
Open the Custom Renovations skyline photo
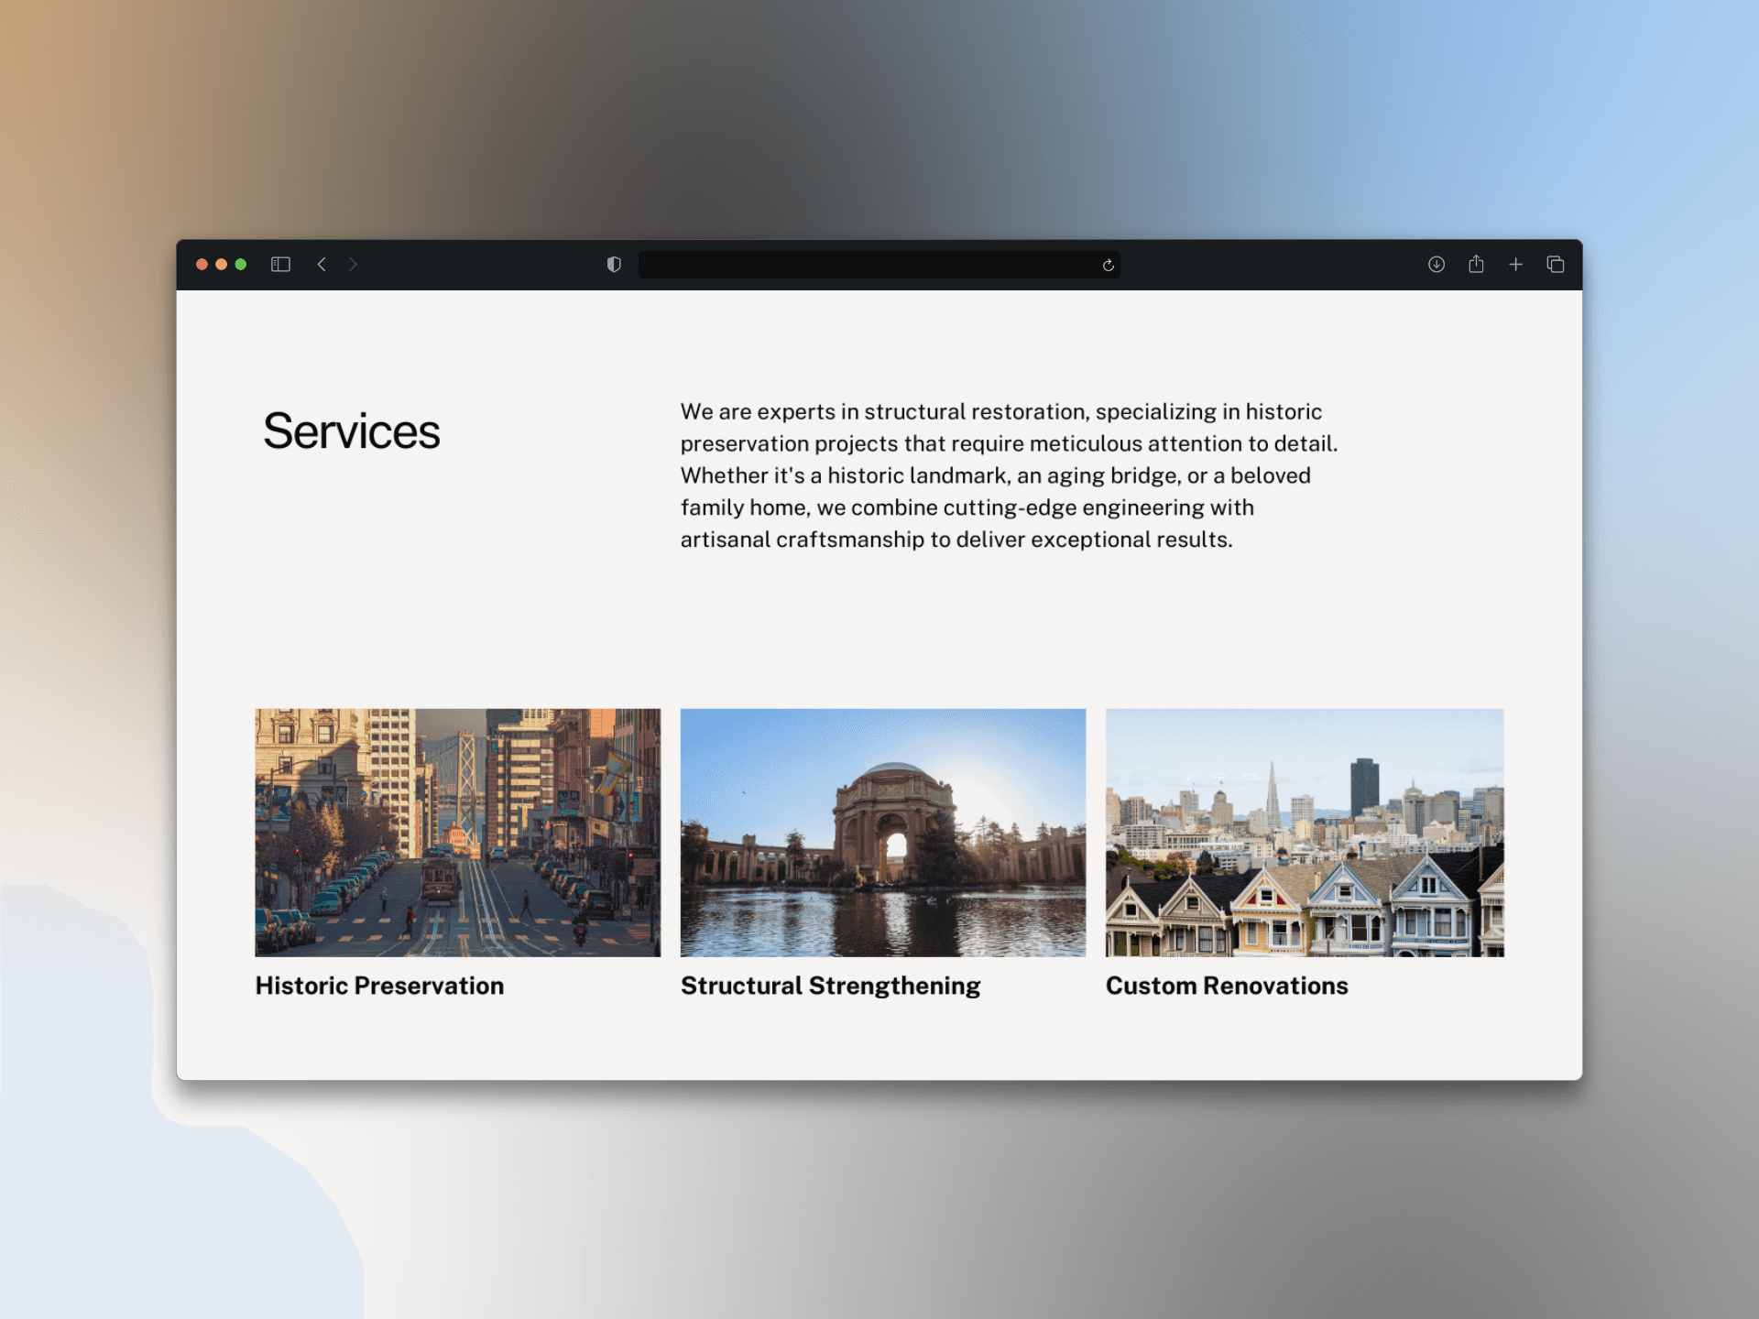coord(1304,832)
